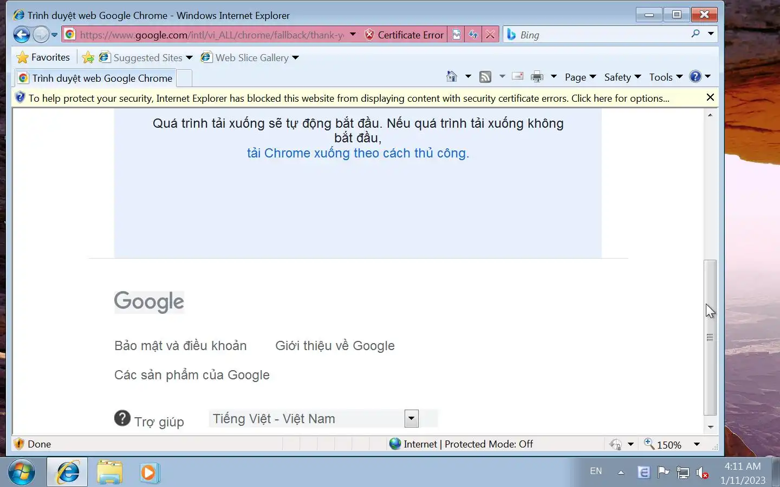Screen dimensions: 780x487
Task: Click the search magnifier icon
Action: [x=695, y=34]
